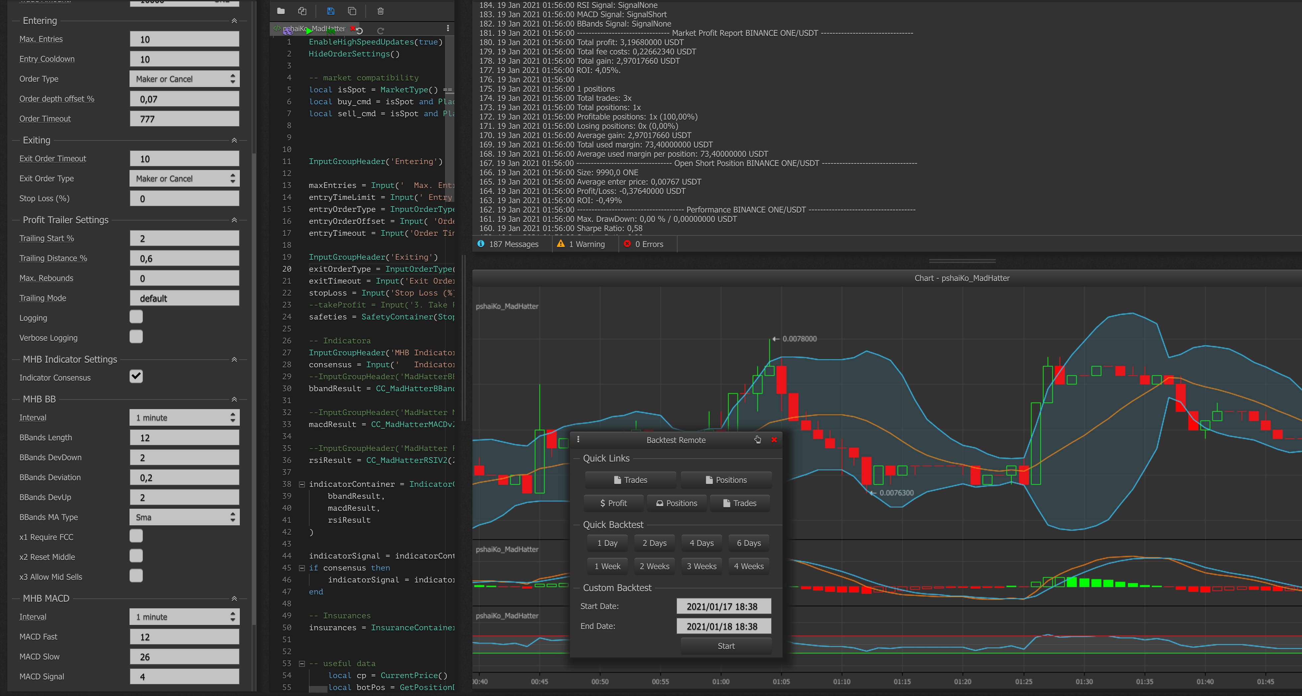Run the script with the green play icon

click(309, 31)
